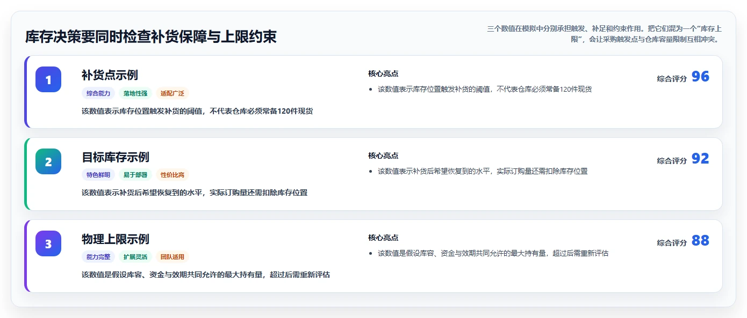Click 综合评分 label beside score 92
The width and height of the screenshot is (747, 318).
pos(672,161)
